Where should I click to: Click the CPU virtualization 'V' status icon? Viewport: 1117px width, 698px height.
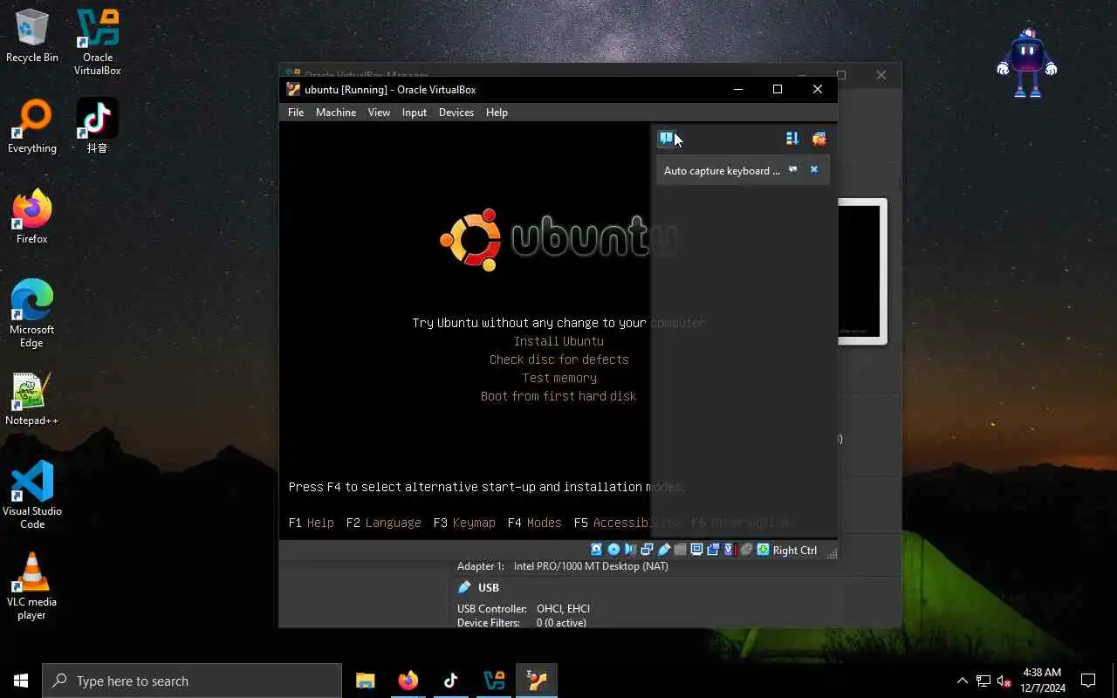click(730, 550)
